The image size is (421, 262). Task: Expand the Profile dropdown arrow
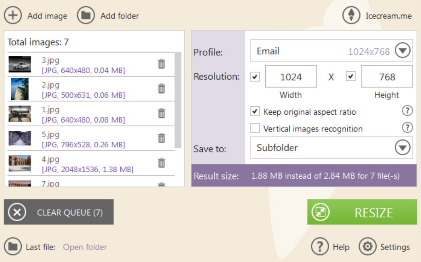(x=402, y=50)
